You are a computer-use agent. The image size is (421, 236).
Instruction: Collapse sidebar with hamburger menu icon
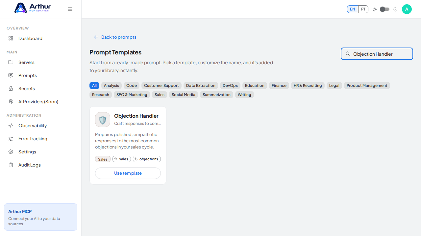coord(70,9)
